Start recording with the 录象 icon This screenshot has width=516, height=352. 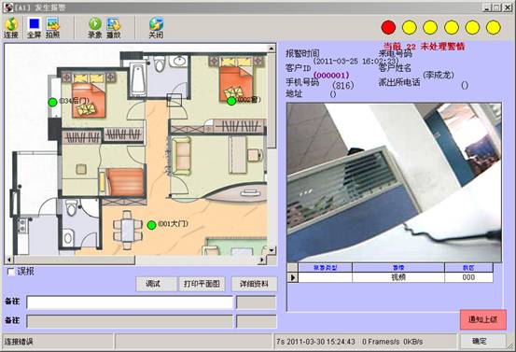95,28
